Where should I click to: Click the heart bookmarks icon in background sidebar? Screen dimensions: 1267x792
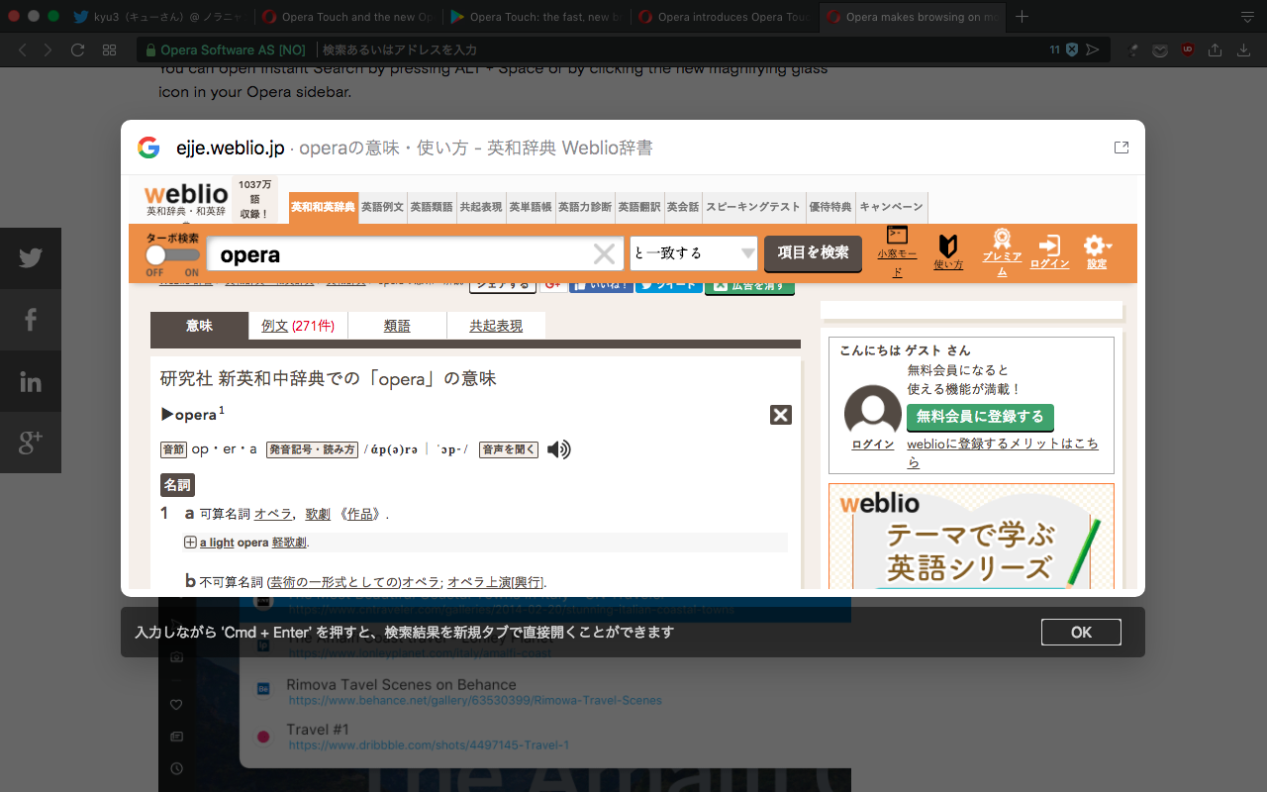tap(177, 705)
